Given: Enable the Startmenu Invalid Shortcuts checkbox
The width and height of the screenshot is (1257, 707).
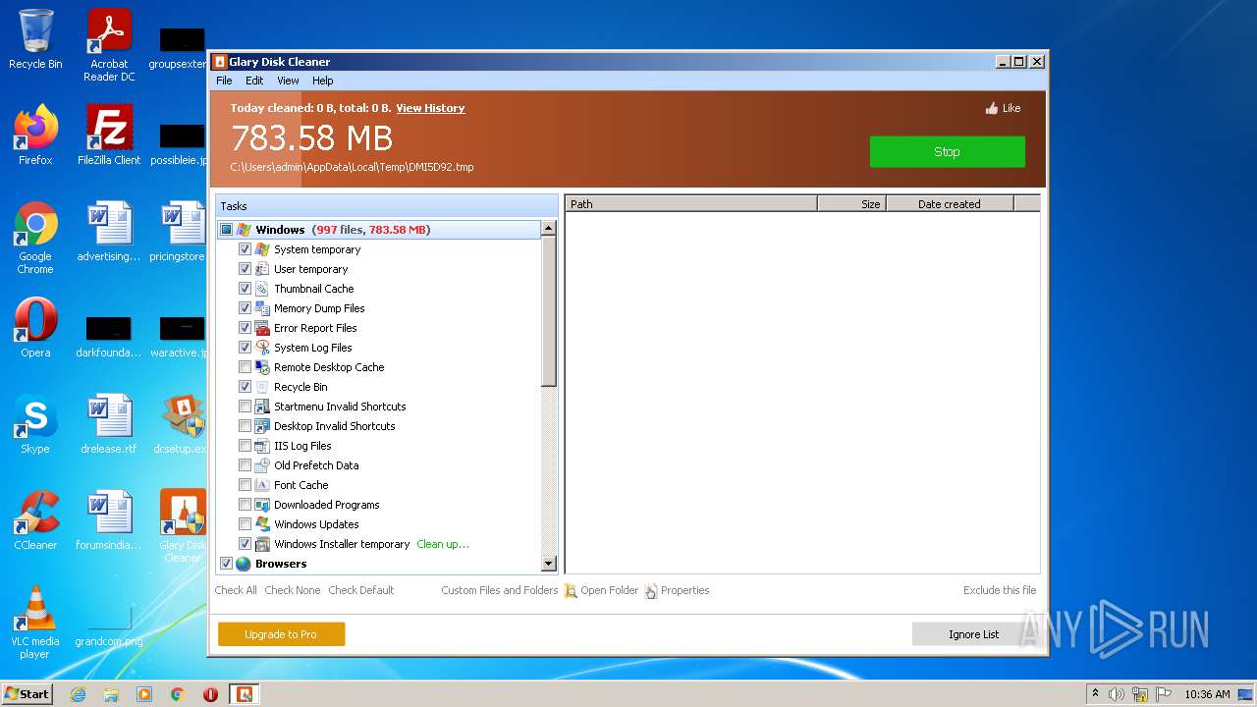Looking at the screenshot, I should coord(246,407).
